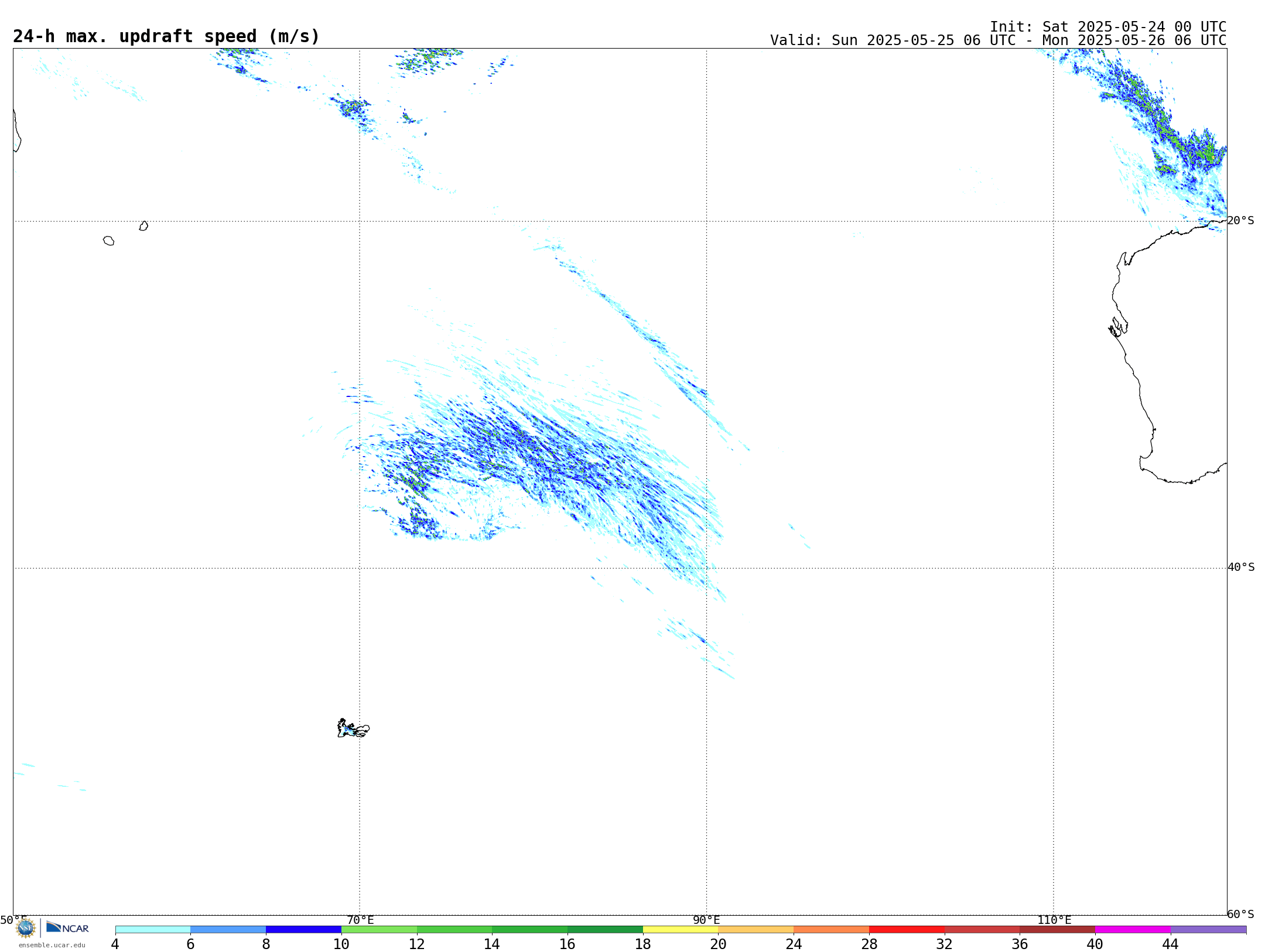Click the 110°E longitude label

[x=1054, y=920]
